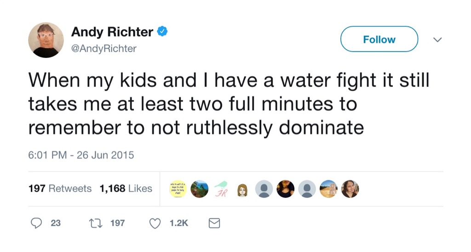Open the smiling woman liker avatar at row end
Viewport: 471px width, 252px height.
coord(350,189)
